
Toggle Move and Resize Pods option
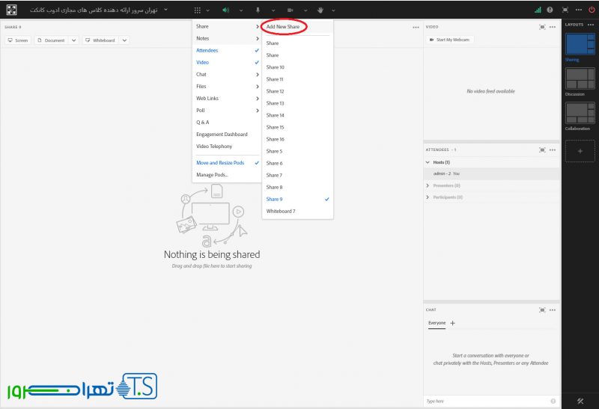click(220, 162)
